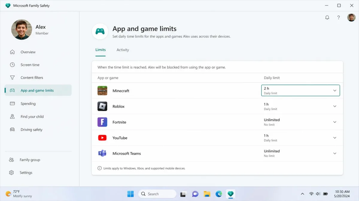359x201 pixels.
Task: Expand the YouTube daily limit chevron
Action: point(335,138)
